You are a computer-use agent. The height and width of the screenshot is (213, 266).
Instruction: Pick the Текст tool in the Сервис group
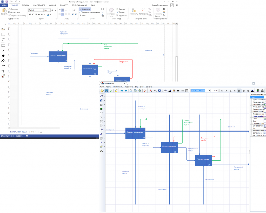click(83, 15)
